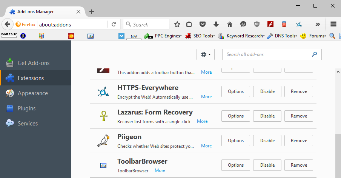The image size is (341, 178).
Task: Click the ToolbarBrowser extension list icon
Action: coord(103,166)
